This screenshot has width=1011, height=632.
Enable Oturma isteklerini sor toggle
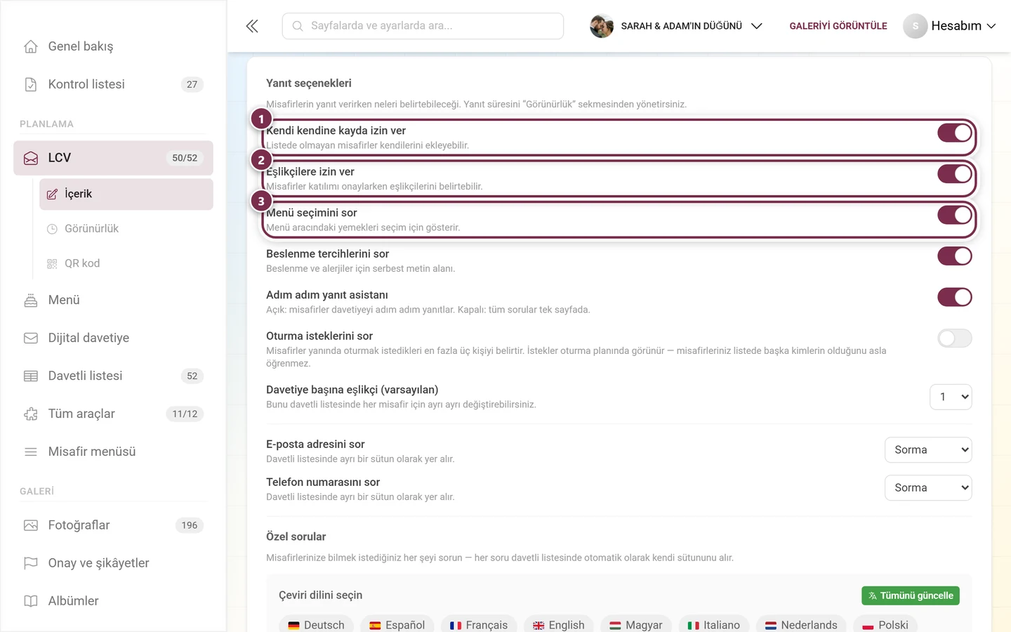(955, 338)
